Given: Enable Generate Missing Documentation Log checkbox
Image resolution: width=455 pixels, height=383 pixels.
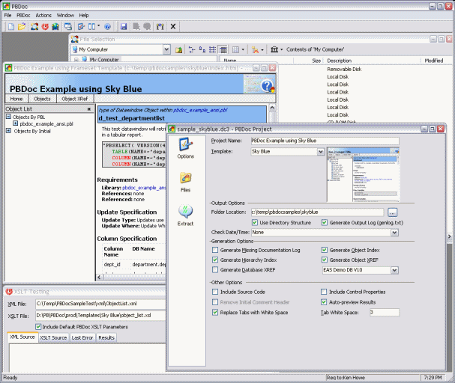Looking at the screenshot, I should 216,250.
